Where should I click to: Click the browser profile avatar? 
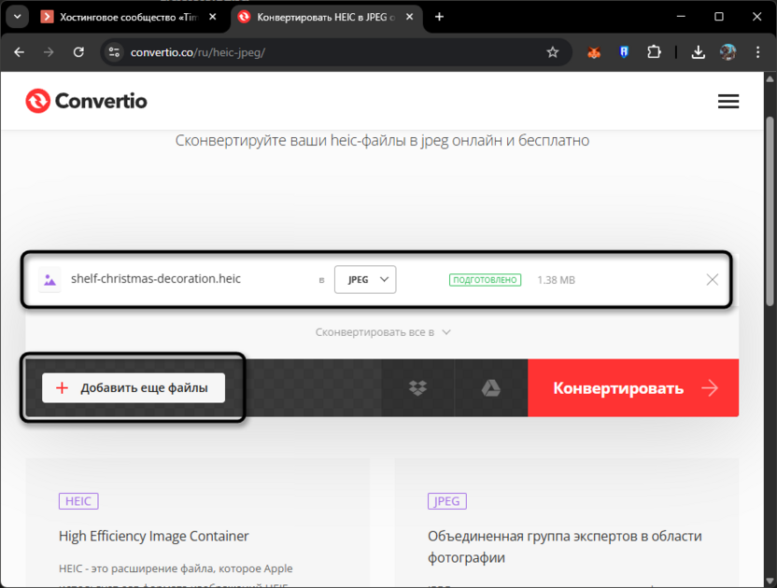click(729, 52)
